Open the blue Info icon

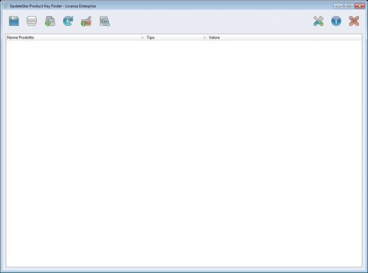336,21
